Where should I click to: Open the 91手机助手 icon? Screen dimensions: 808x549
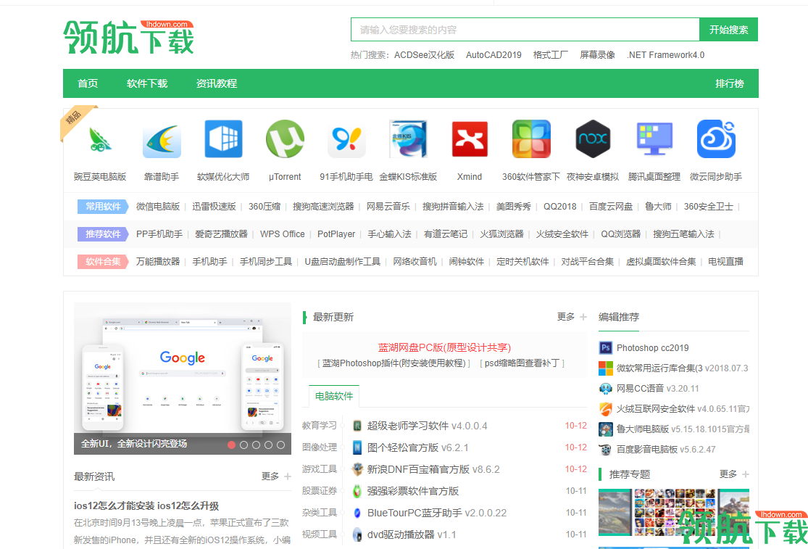pos(346,139)
